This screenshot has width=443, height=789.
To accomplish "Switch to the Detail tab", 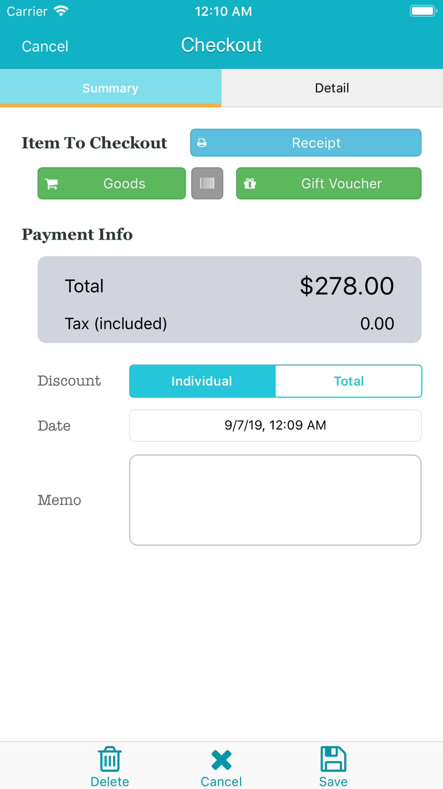I will click(332, 88).
